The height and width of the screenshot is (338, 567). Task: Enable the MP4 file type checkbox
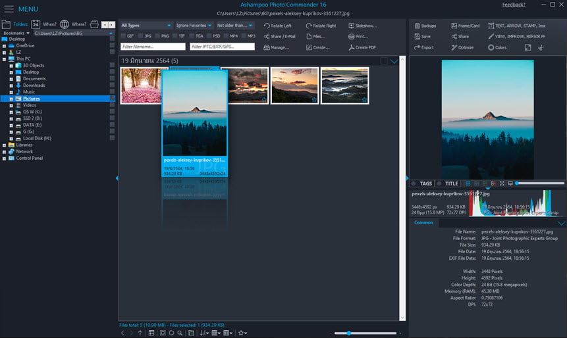226,36
